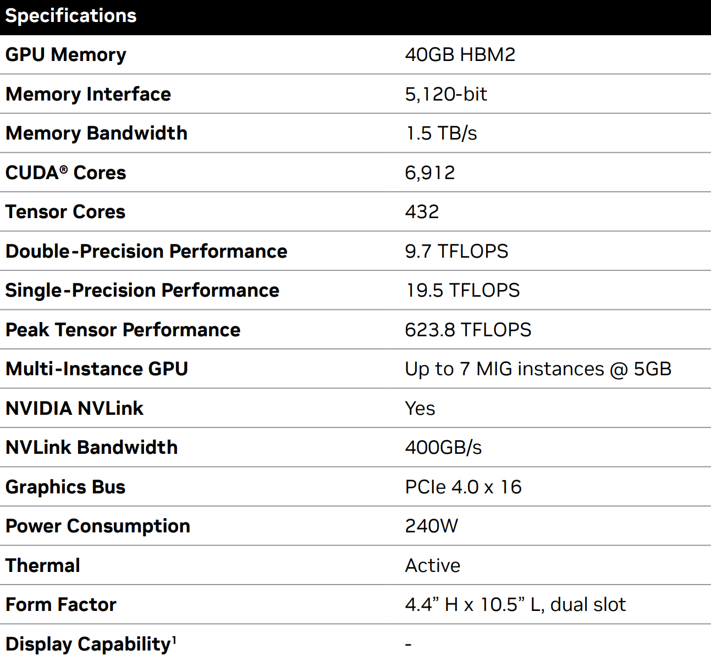Image resolution: width=711 pixels, height=656 pixels.
Task: Click the CUDA Cores label
Action: tap(65, 173)
